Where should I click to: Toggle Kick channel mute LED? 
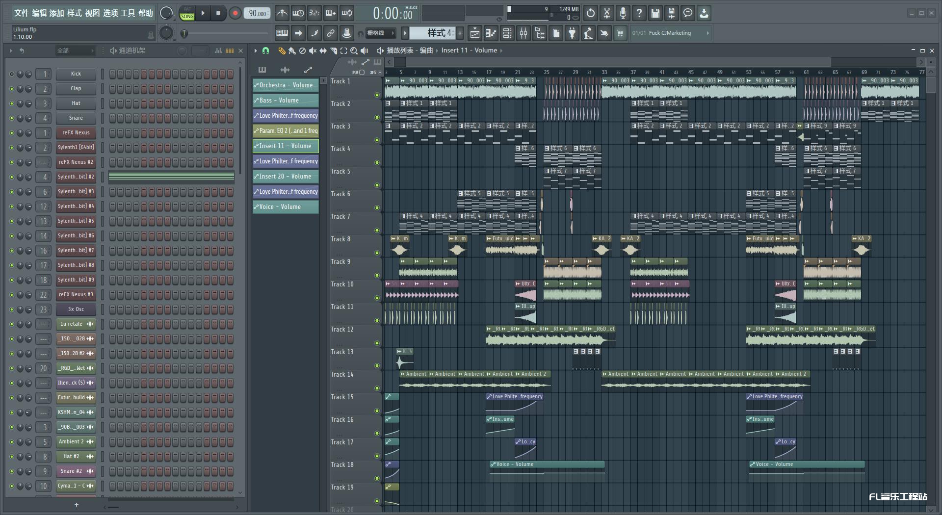tap(11, 74)
